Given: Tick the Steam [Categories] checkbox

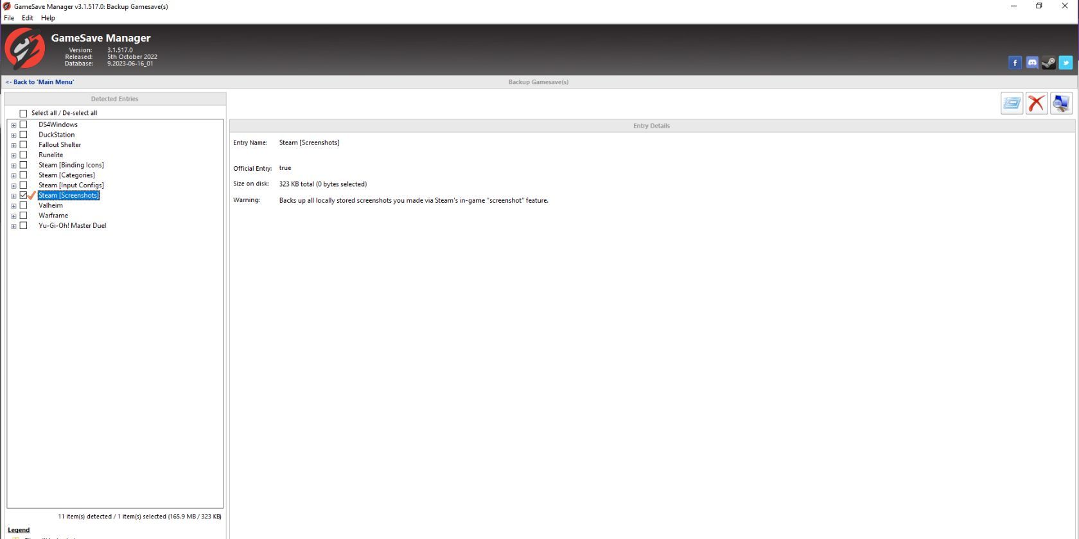Looking at the screenshot, I should click(x=23, y=175).
